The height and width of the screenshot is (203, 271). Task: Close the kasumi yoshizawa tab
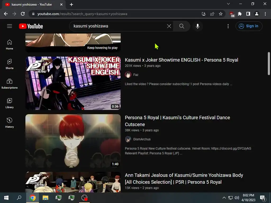[x=61, y=4]
